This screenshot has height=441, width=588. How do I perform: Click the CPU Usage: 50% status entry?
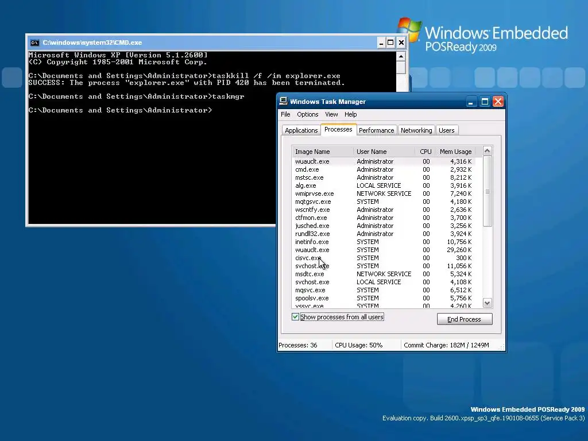(366, 345)
